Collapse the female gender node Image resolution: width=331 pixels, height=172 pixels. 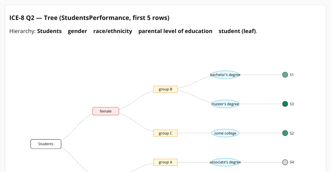(x=106, y=111)
